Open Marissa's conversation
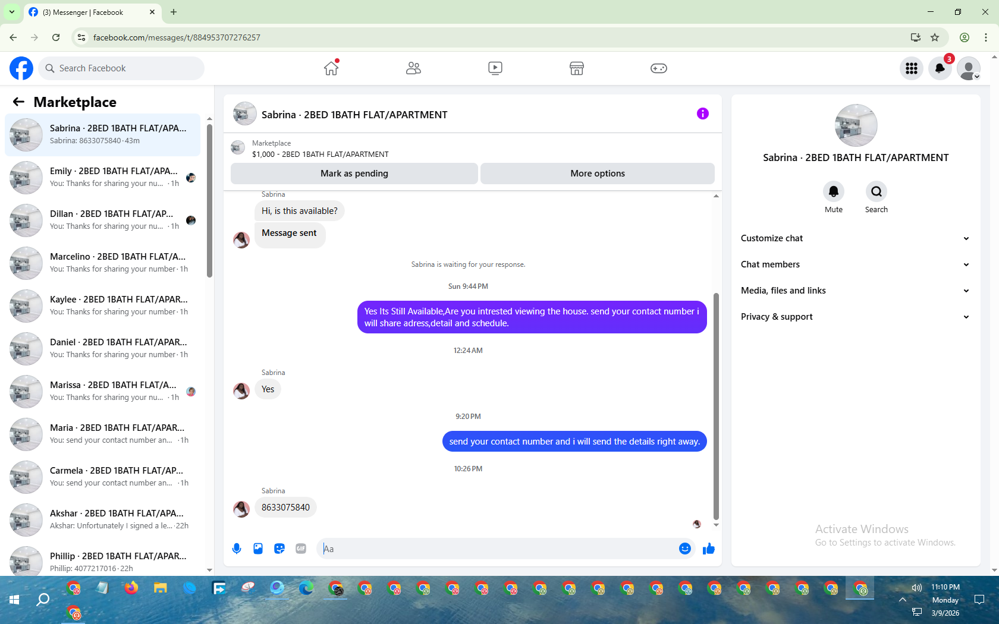This screenshot has height=624, width=999. pos(102,391)
